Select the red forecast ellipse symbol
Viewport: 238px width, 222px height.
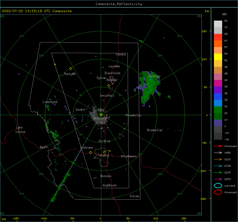pyautogui.click(x=218, y=192)
